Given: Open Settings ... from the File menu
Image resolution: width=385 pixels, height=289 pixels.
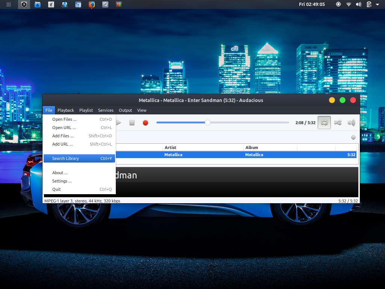Looking at the screenshot, I should [79, 181].
